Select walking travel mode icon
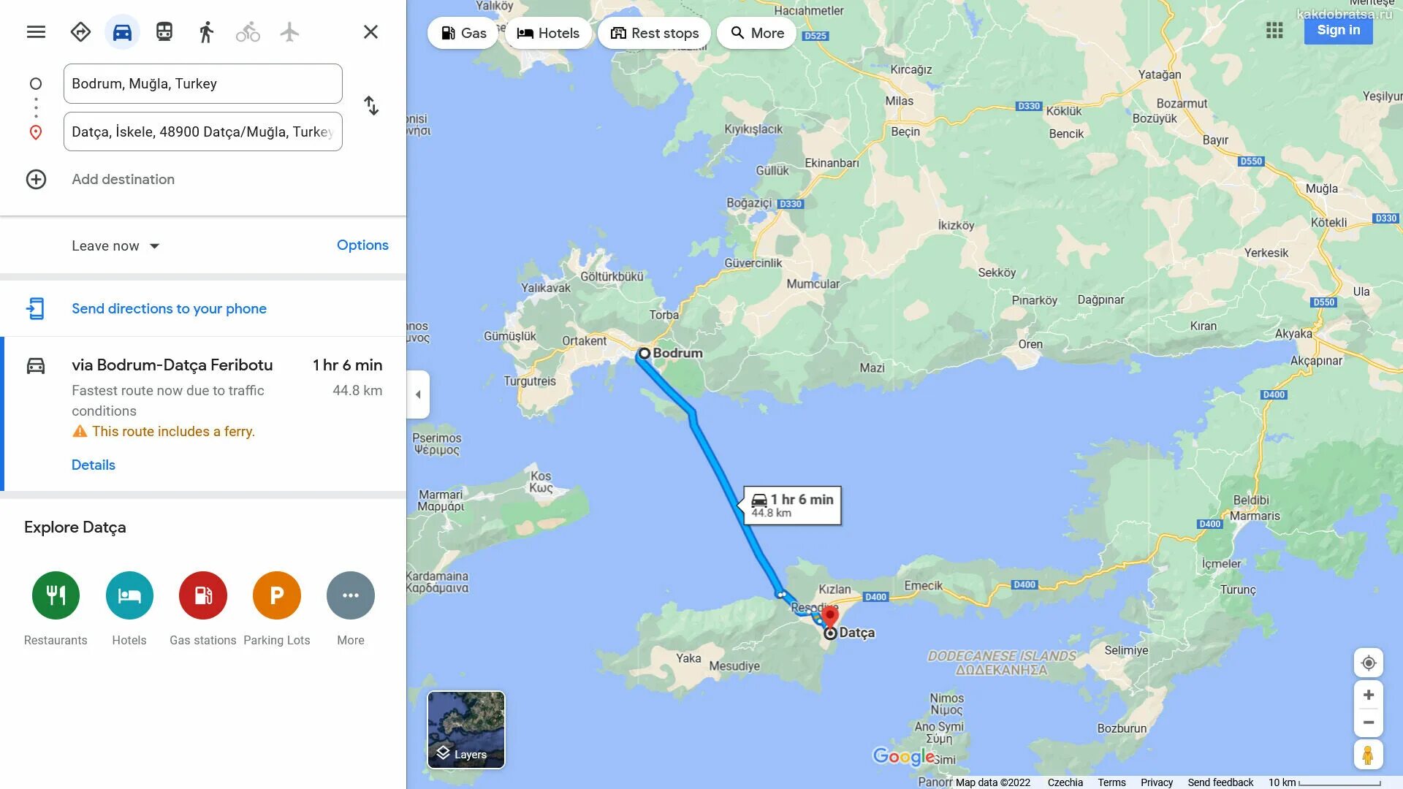 [x=207, y=32]
